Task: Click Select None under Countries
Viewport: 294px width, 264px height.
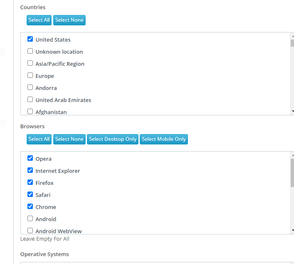Action: coord(69,20)
